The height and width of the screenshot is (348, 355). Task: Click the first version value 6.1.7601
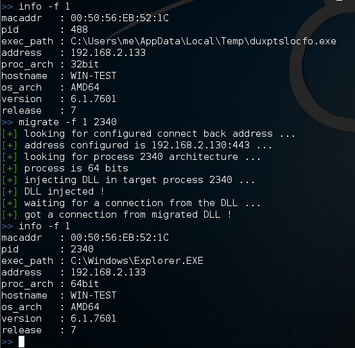click(93, 99)
